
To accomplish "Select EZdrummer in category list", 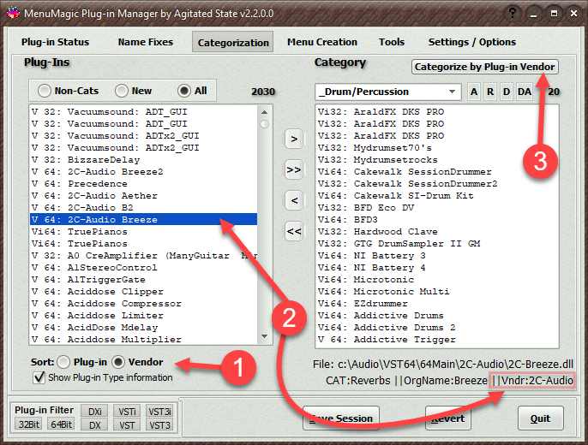I will point(437,304).
